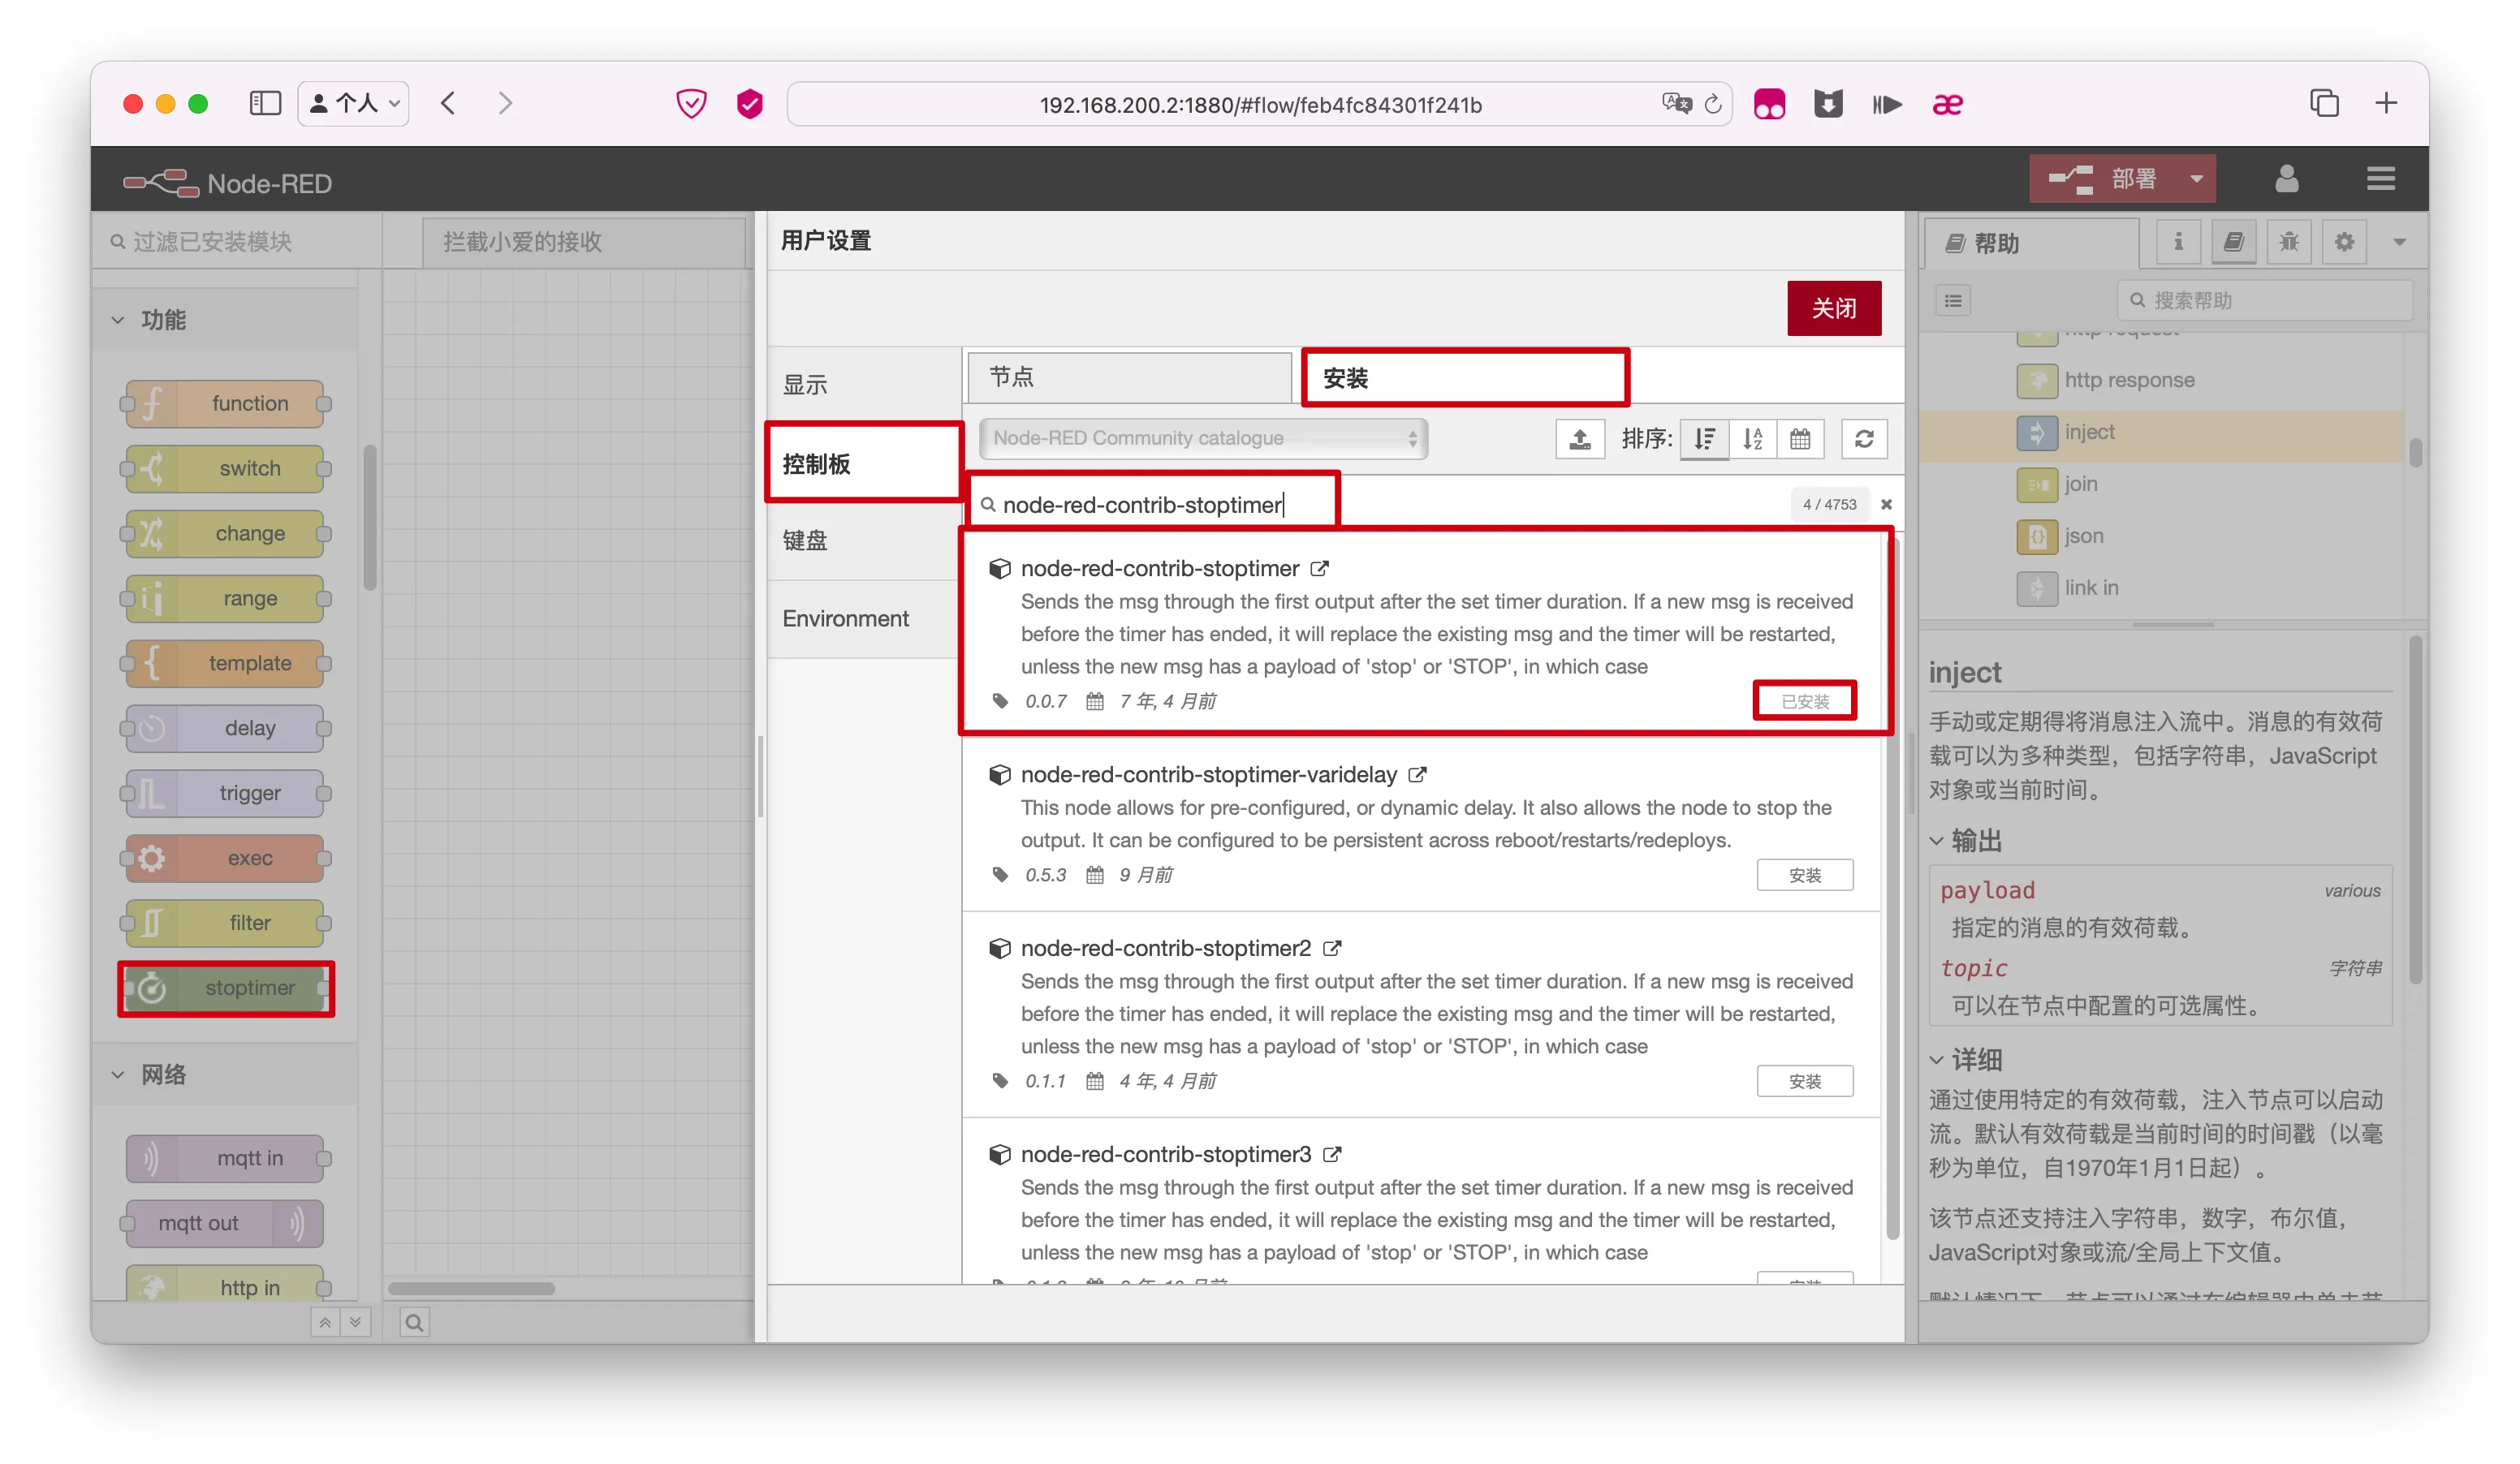Image resolution: width=2520 pixels, height=1464 pixels.
Task: Switch to the 安装 tab
Action: coord(1465,377)
